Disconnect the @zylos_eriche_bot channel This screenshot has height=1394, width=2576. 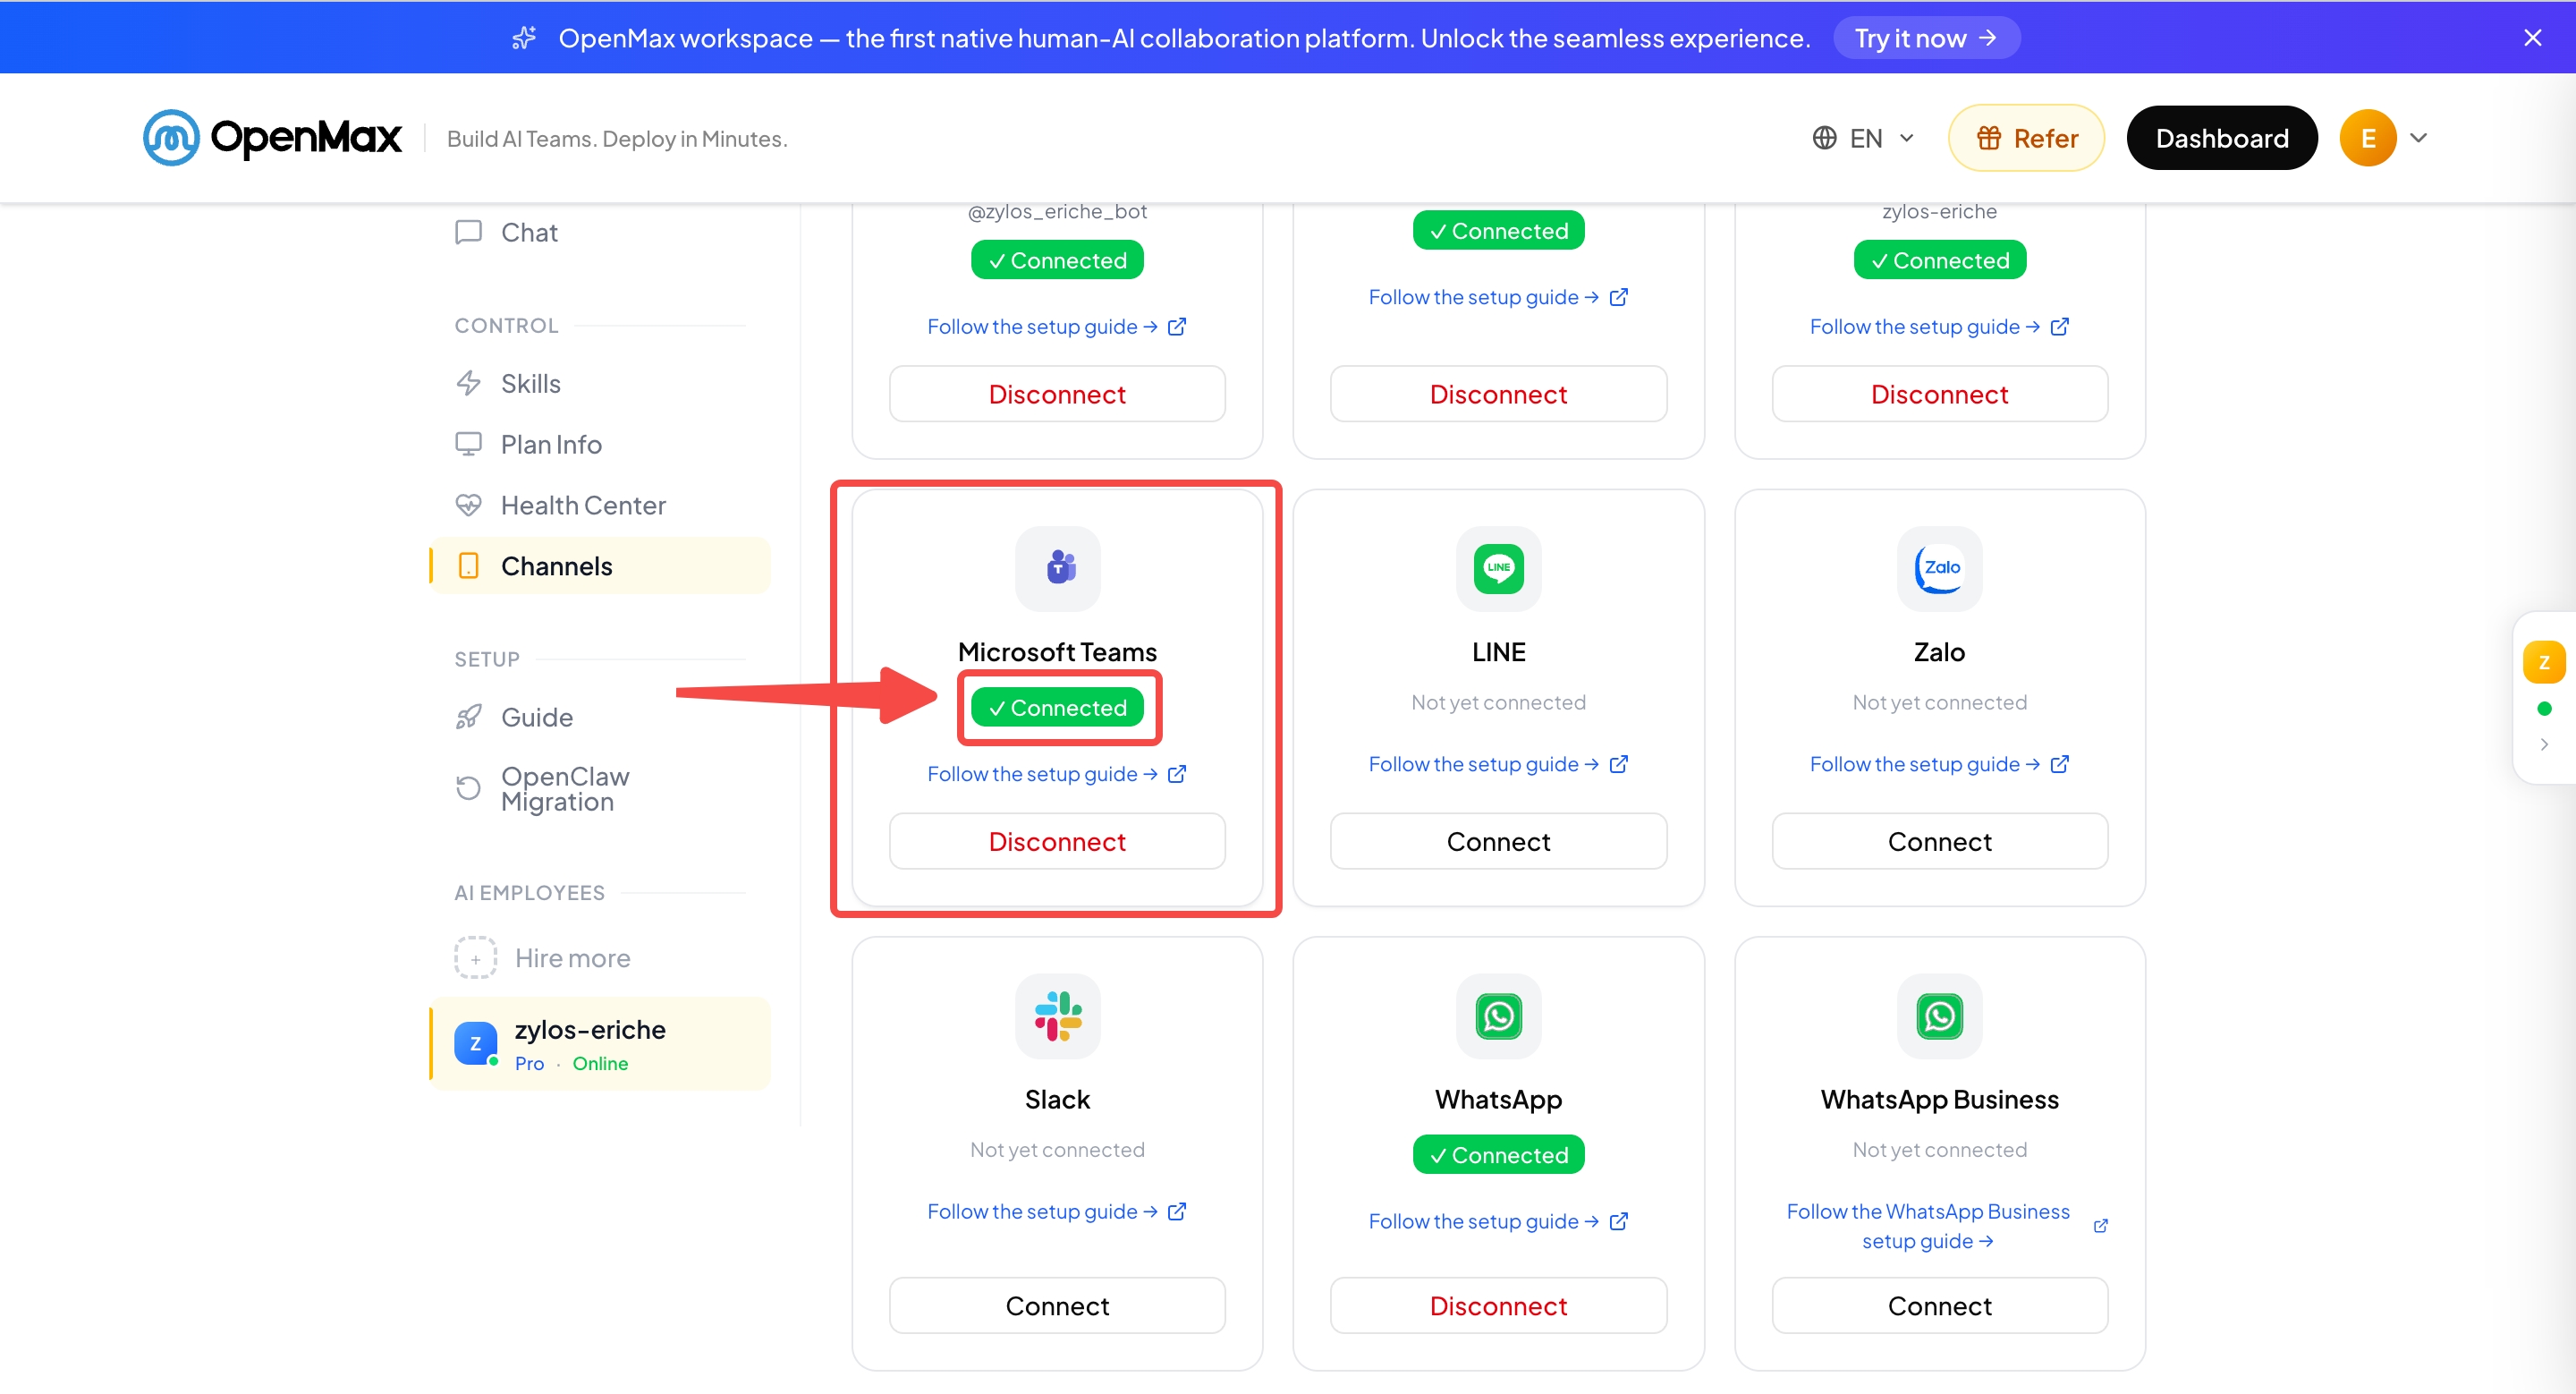[x=1057, y=394]
